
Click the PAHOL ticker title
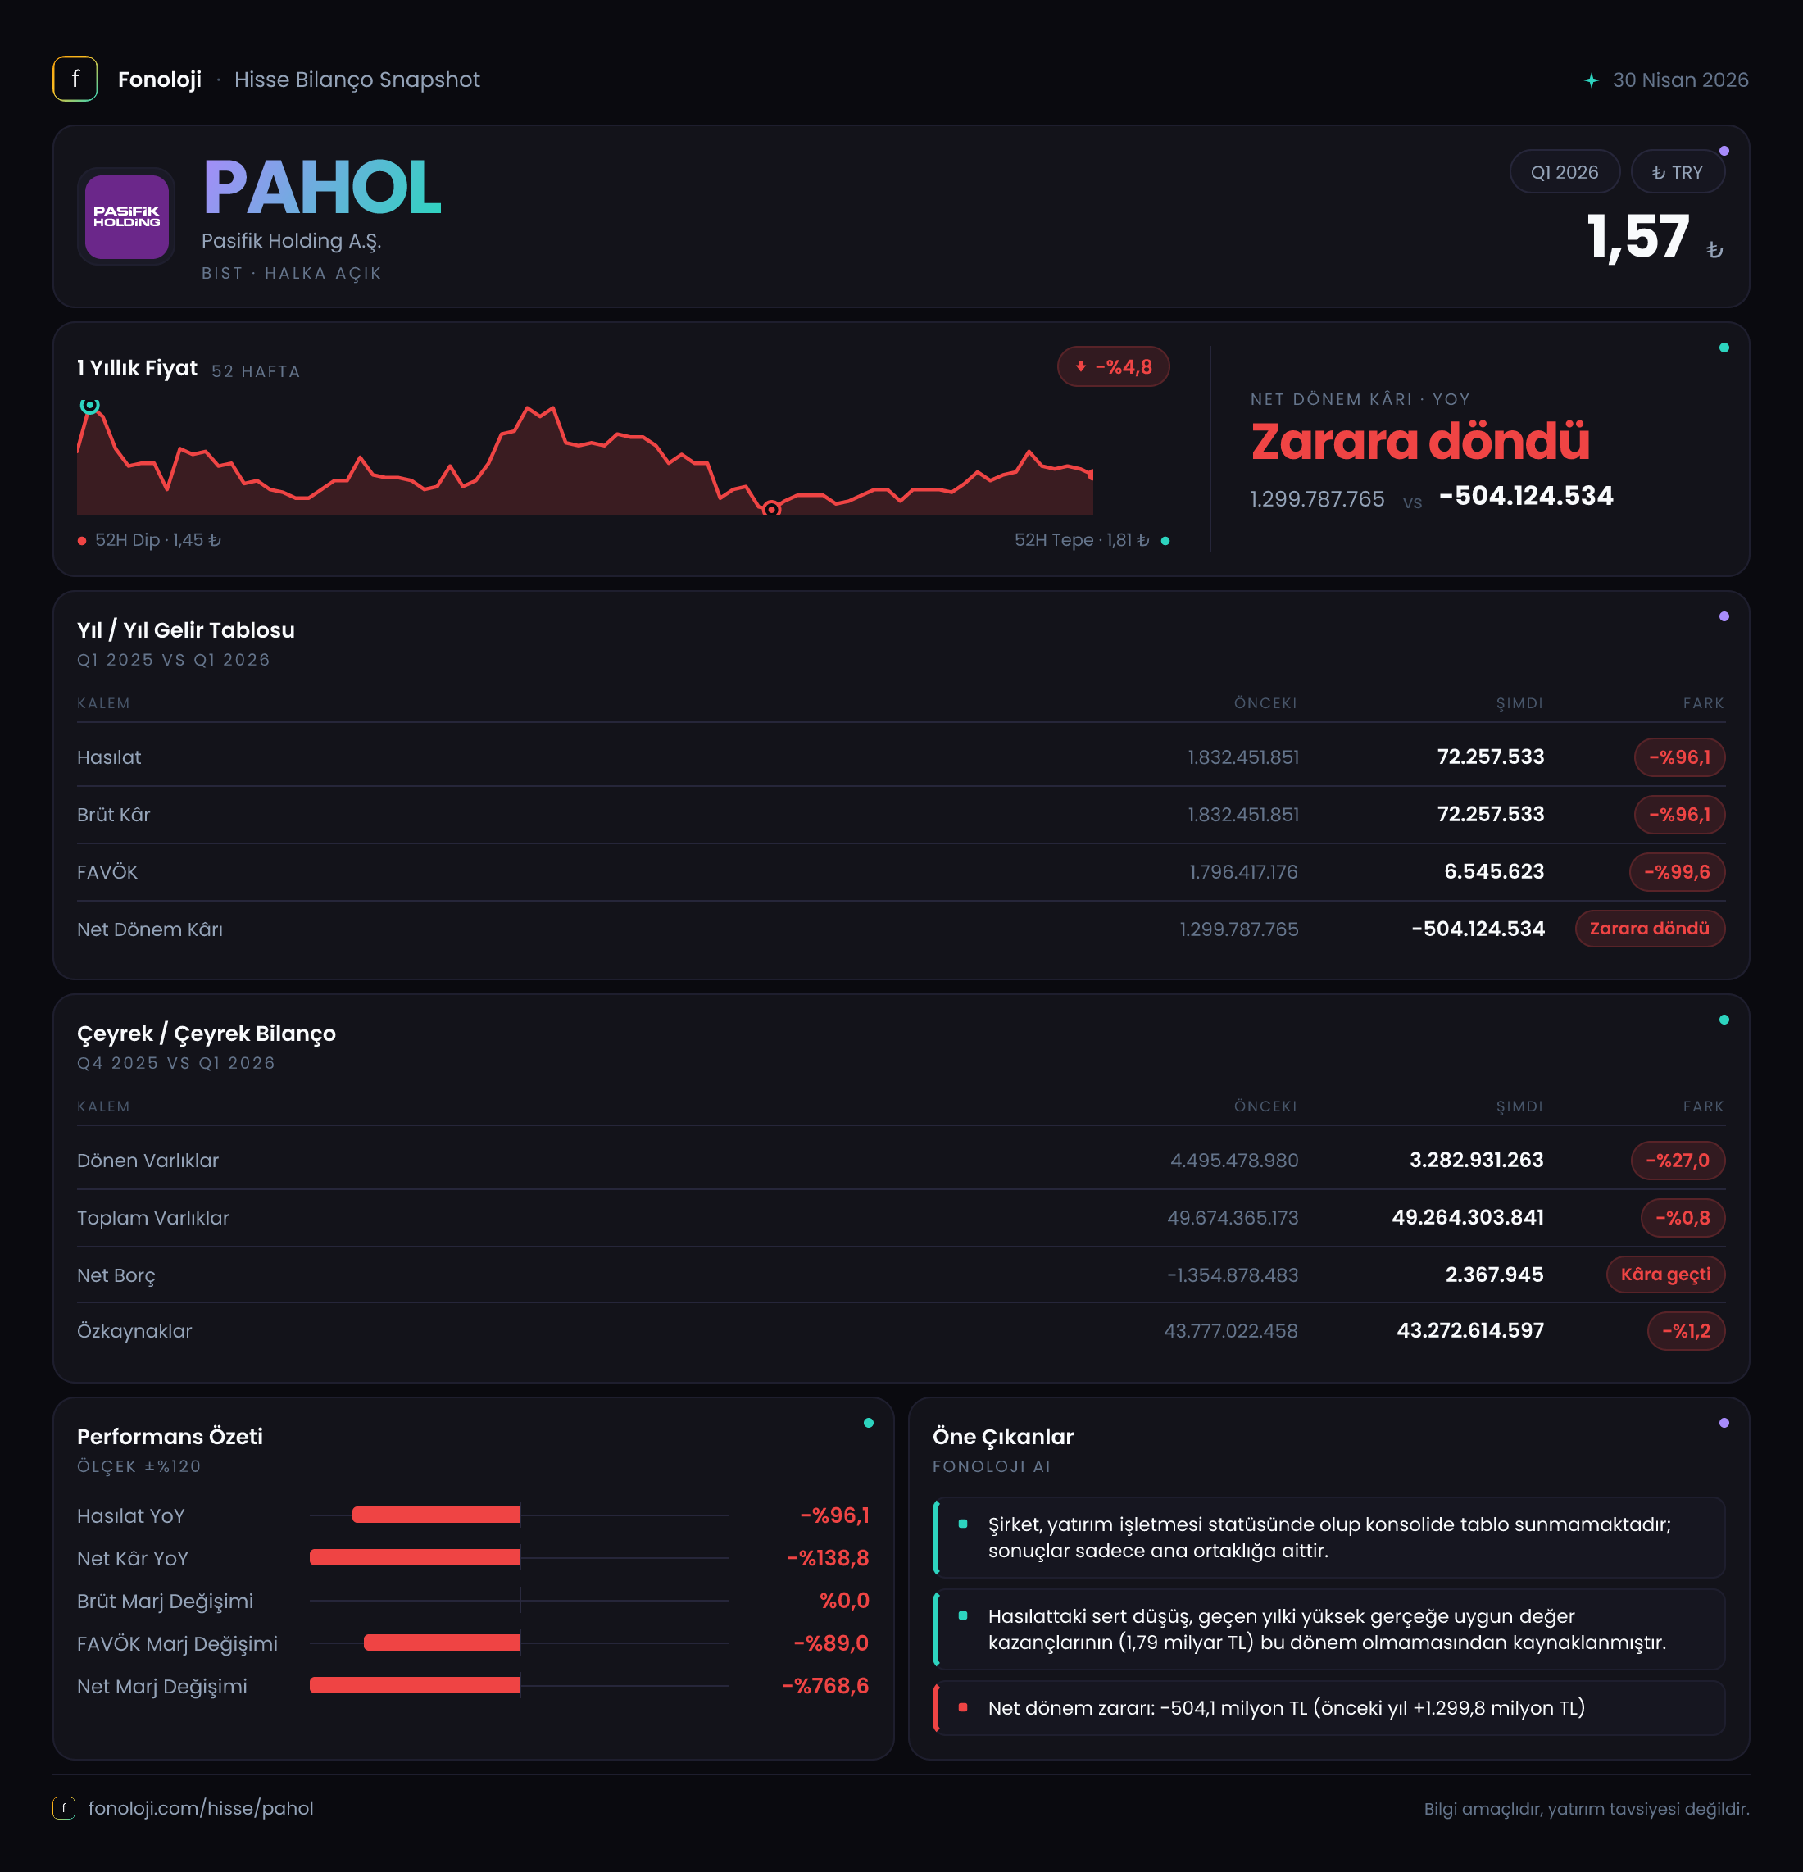(x=322, y=189)
